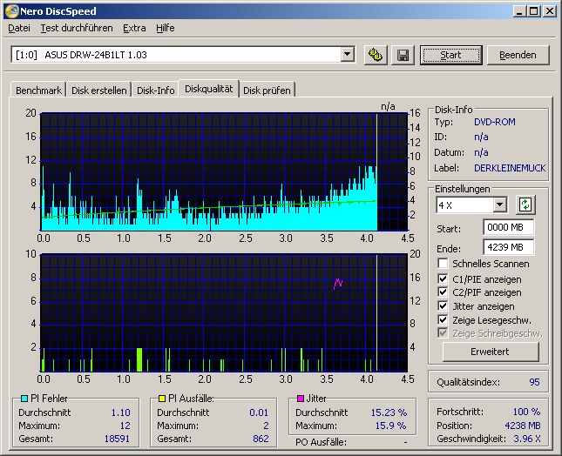The width and height of the screenshot is (562, 456).
Task: Switch to the Disk prüfen tab
Action: (267, 91)
